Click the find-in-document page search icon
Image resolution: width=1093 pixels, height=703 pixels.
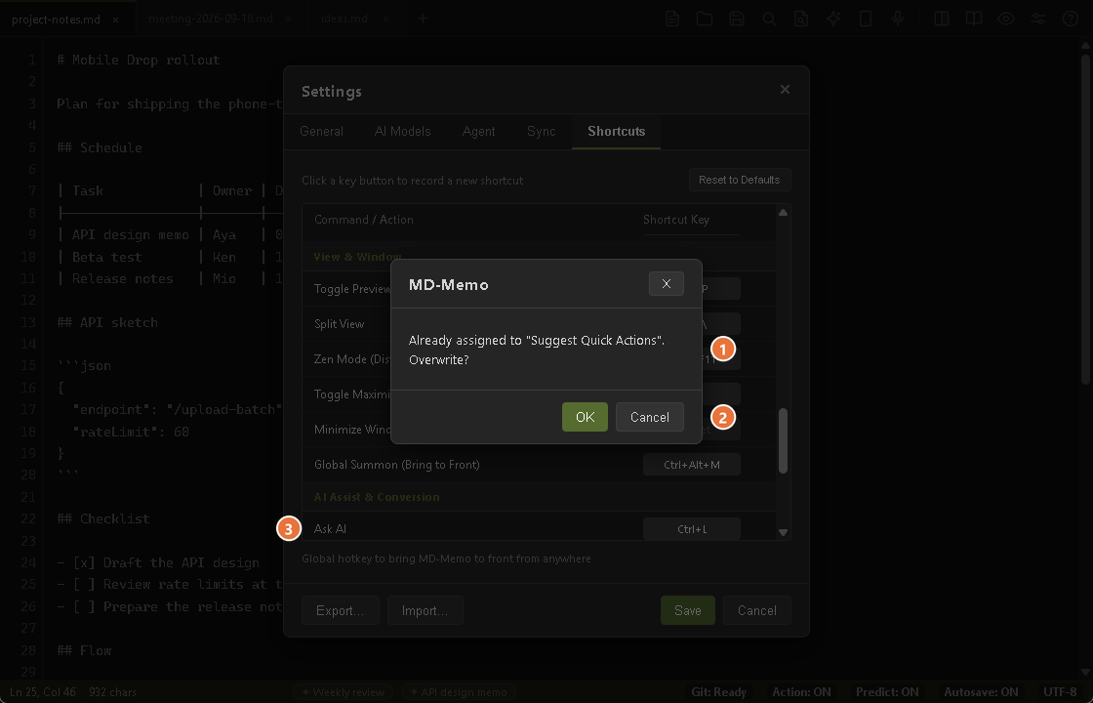(x=801, y=19)
